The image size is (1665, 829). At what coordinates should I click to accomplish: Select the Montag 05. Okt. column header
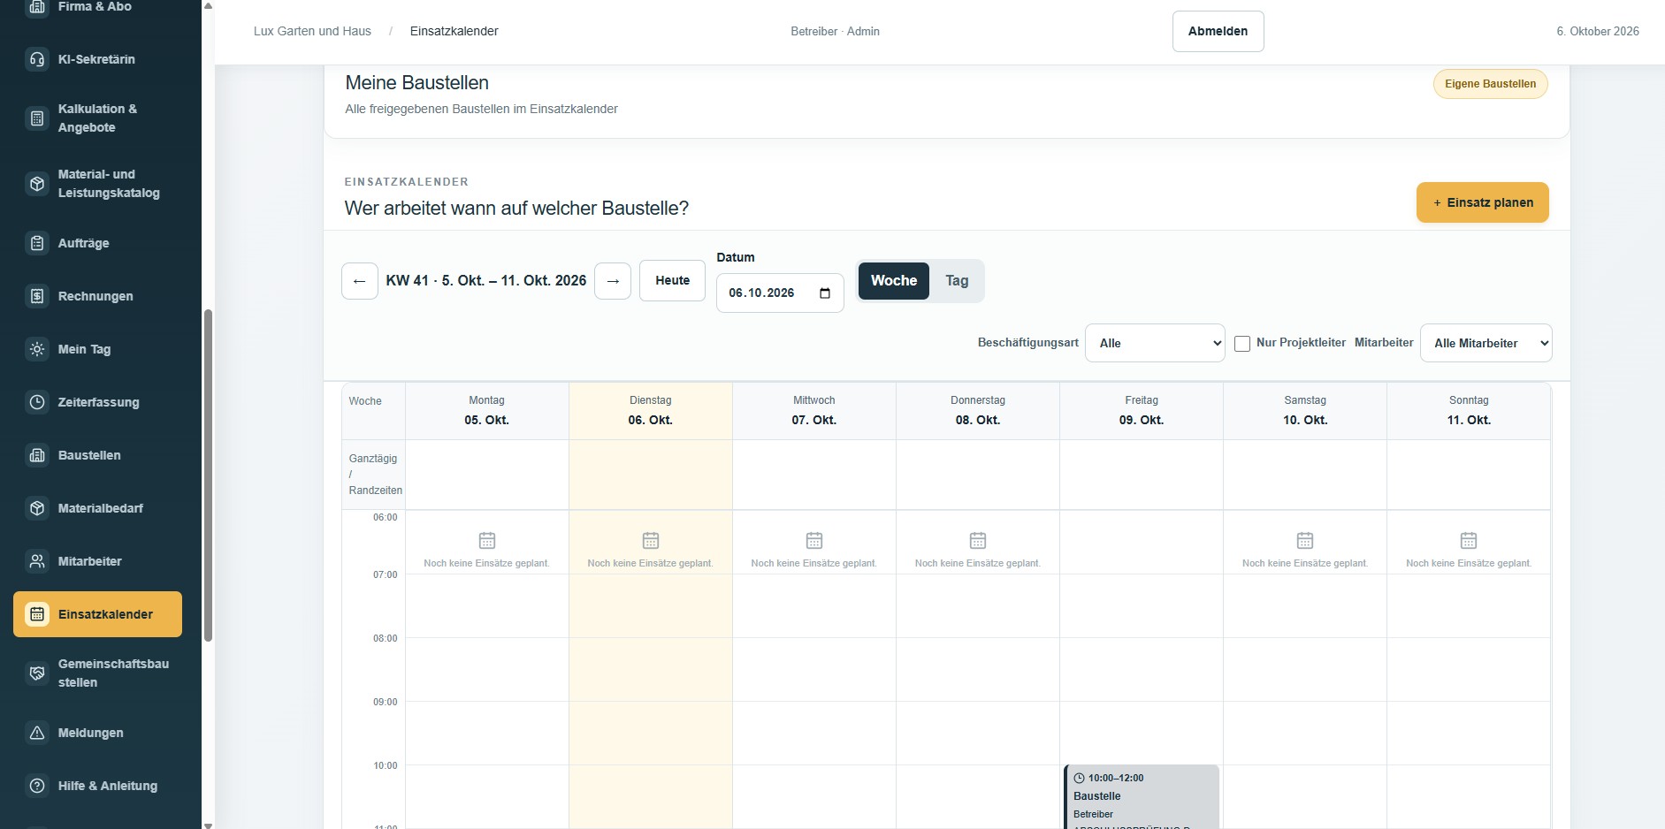pos(486,410)
